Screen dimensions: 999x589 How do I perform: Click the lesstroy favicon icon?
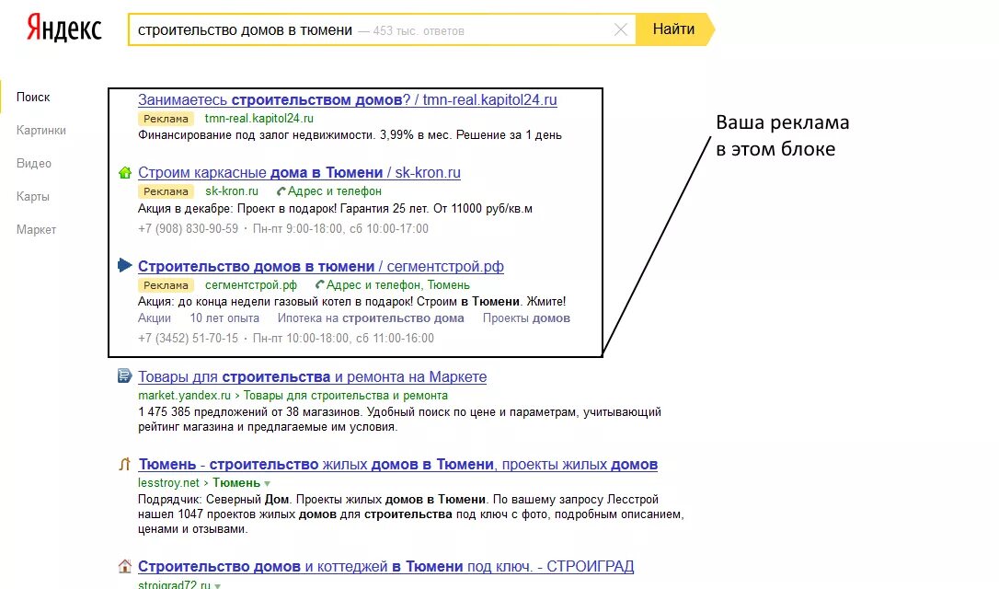pos(125,464)
